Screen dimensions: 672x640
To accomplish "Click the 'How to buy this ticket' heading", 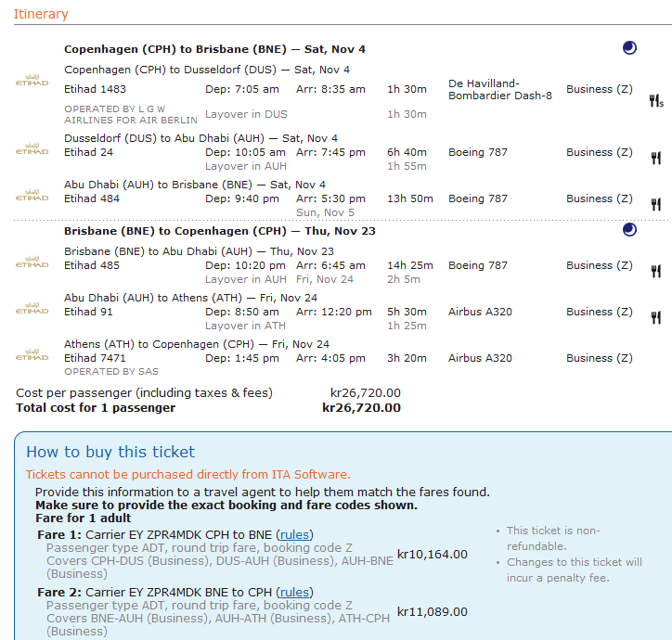I will click(110, 453).
